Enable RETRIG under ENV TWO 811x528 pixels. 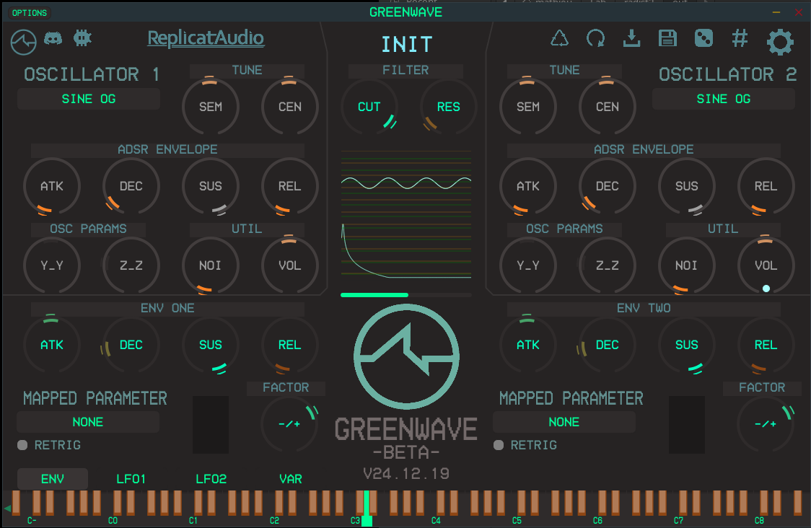tap(498, 445)
